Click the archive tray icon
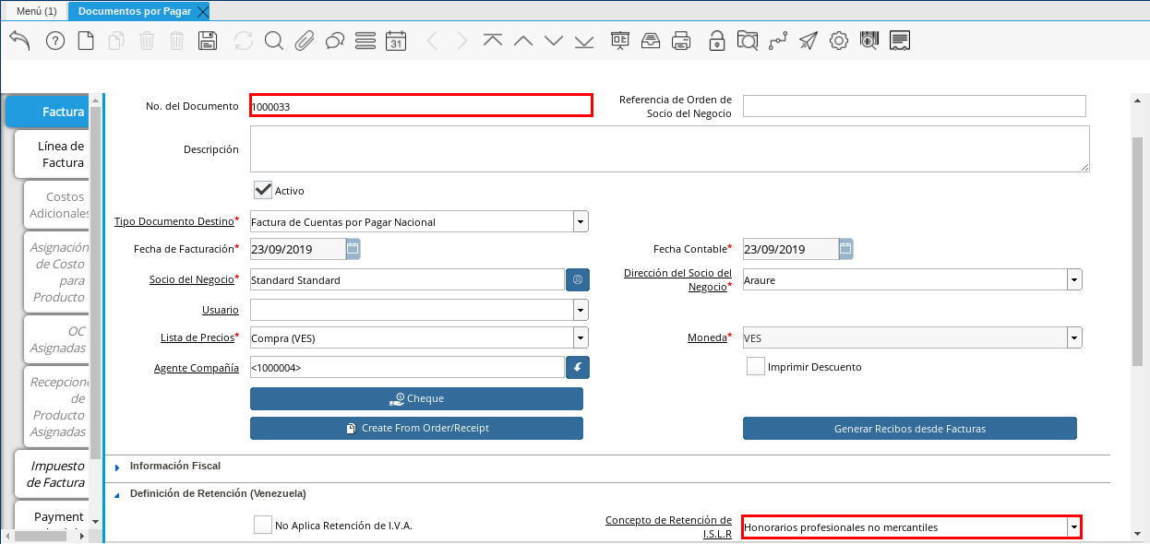The image size is (1150, 544). click(650, 41)
